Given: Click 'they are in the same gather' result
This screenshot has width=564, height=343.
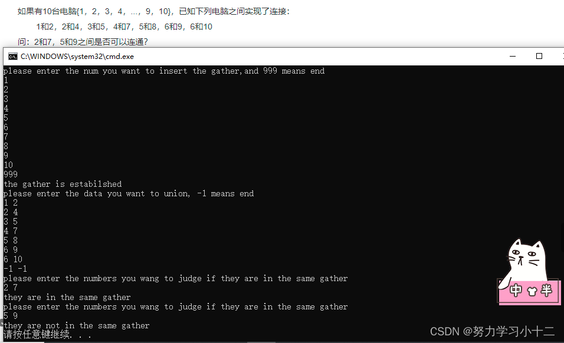Looking at the screenshot, I should click(x=67, y=298).
